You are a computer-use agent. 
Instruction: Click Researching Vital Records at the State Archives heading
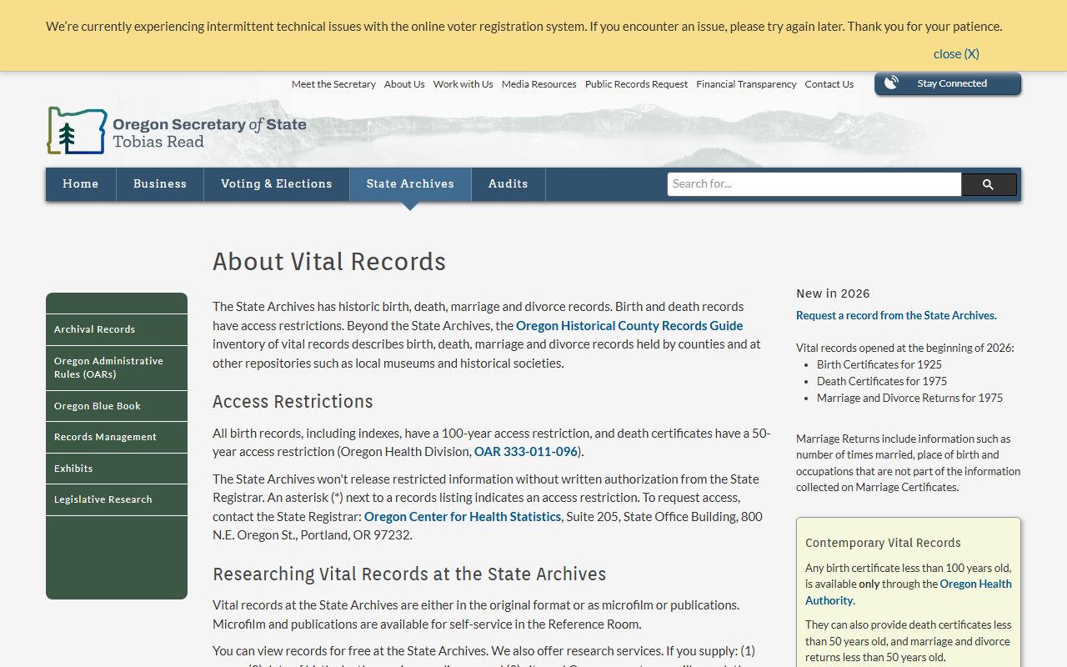[409, 574]
